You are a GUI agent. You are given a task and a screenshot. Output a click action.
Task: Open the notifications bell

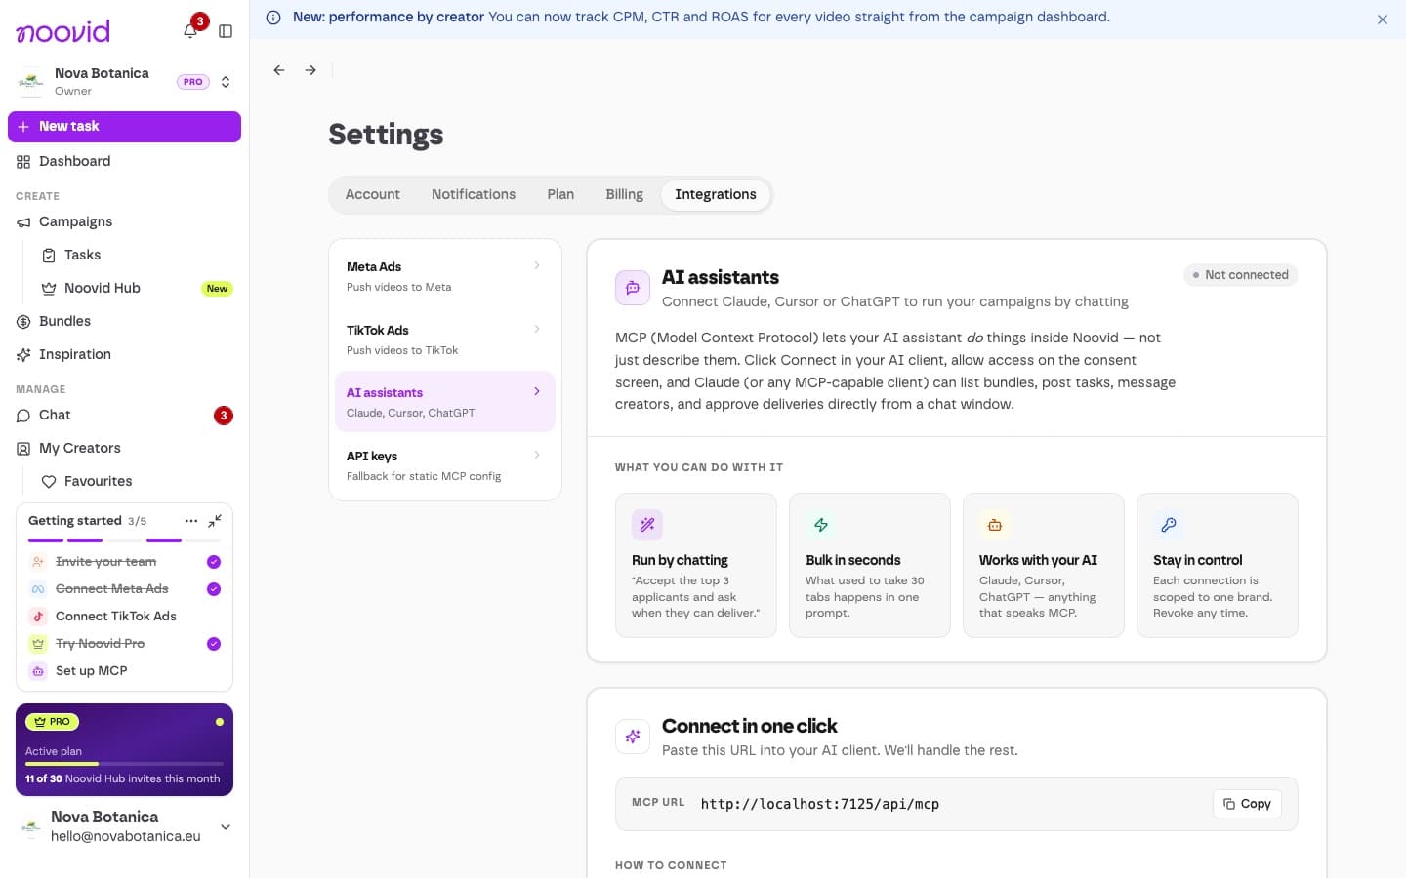(x=190, y=31)
